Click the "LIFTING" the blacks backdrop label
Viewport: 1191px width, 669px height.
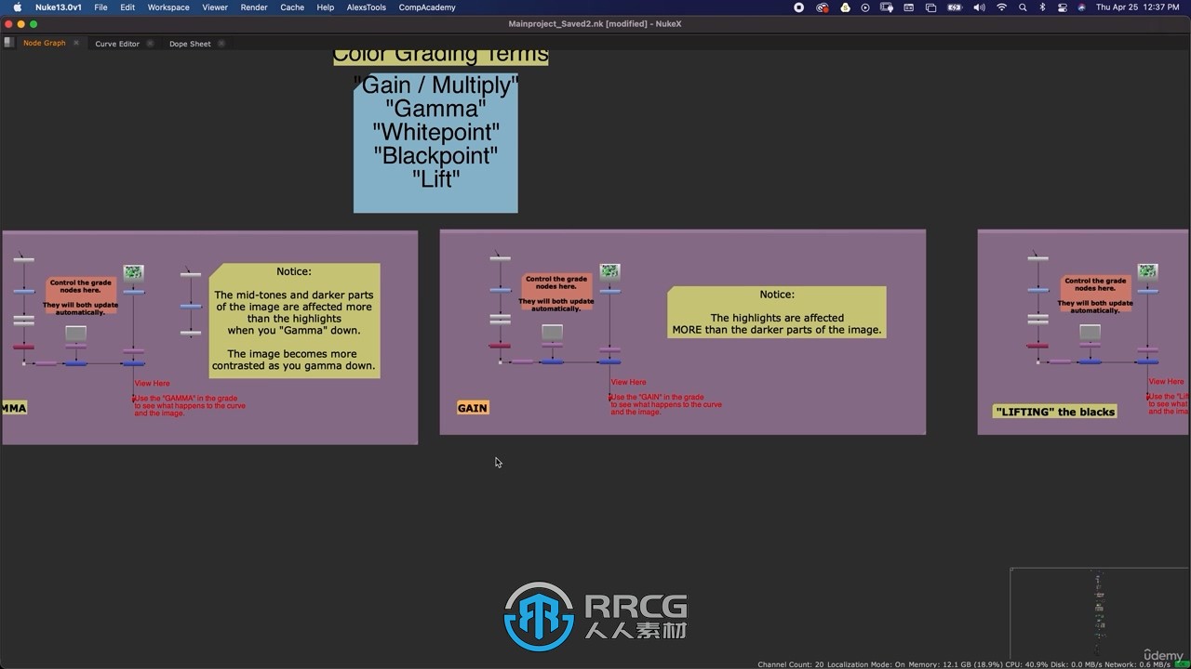coord(1055,412)
